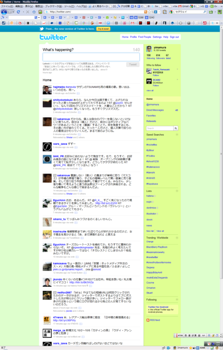Click the 47news avatar
This screenshot has width=223, height=350.
(47, 320)
